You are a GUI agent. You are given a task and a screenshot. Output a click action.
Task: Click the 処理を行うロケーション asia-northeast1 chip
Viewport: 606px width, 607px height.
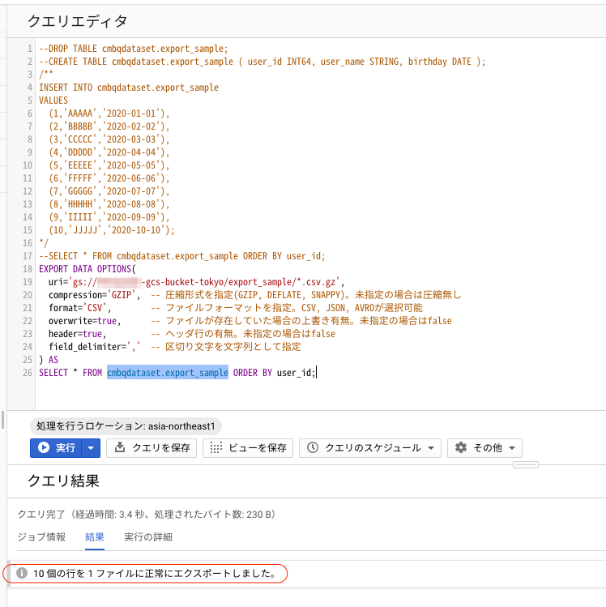click(126, 426)
